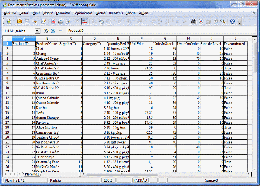The height and width of the screenshot is (186, 260).
Task: Send document as e-mail icon
Action: coord(34,21)
